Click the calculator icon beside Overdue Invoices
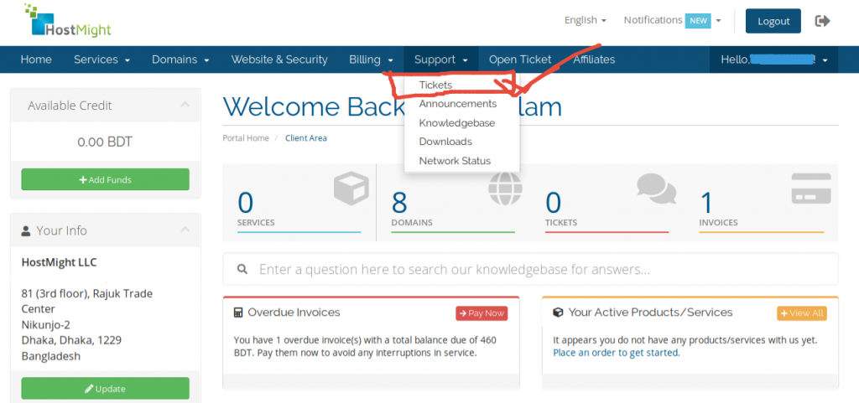859x403 pixels. [x=238, y=313]
